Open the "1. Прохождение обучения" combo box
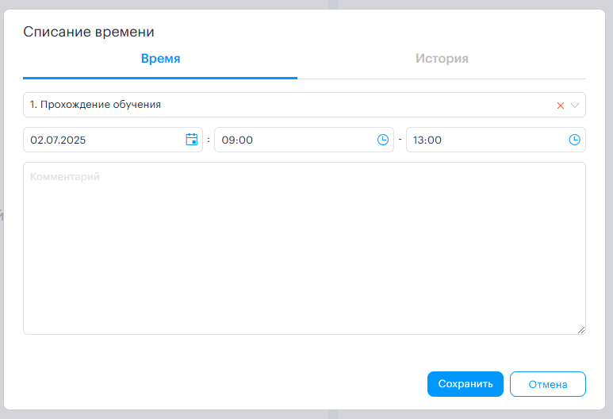The width and height of the screenshot is (613, 419). [305, 105]
